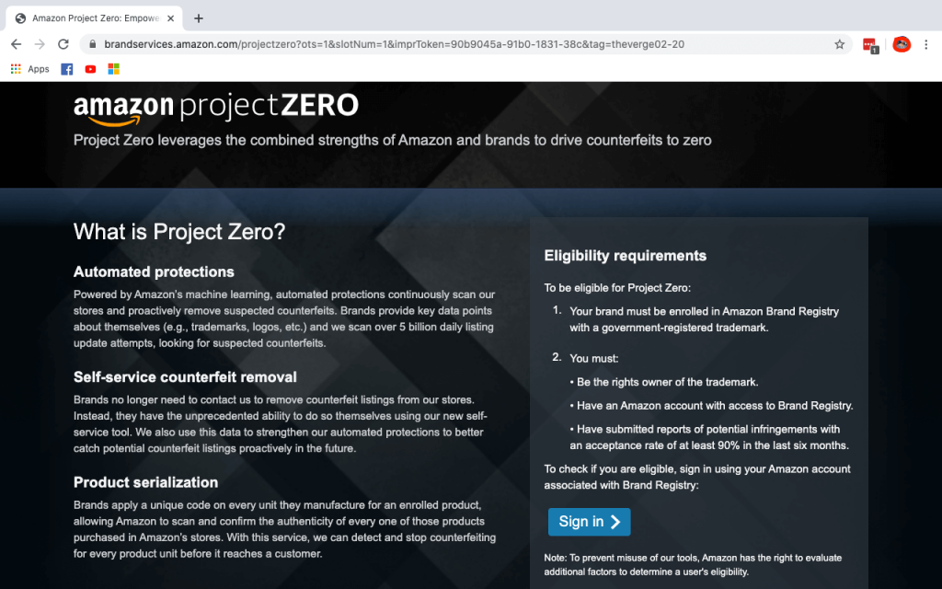Screen dimensions: 942x589
Task: Open the Chrome three-dot menu
Action: [x=925, y=44]
